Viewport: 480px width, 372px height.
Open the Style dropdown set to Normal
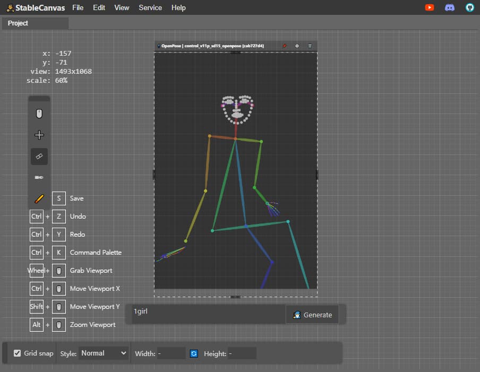coord(103,353)
